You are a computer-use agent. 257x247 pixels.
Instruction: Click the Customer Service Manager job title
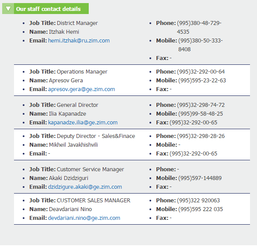90,169
